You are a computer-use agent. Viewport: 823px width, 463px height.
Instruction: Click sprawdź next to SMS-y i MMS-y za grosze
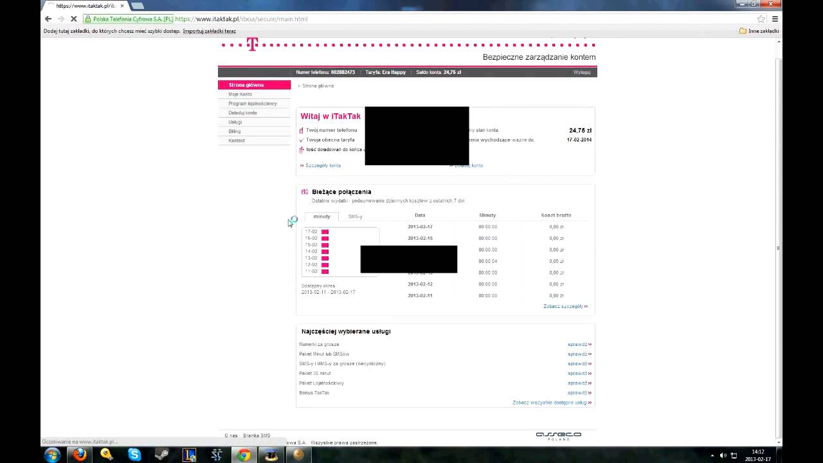[x=579, y=364]
